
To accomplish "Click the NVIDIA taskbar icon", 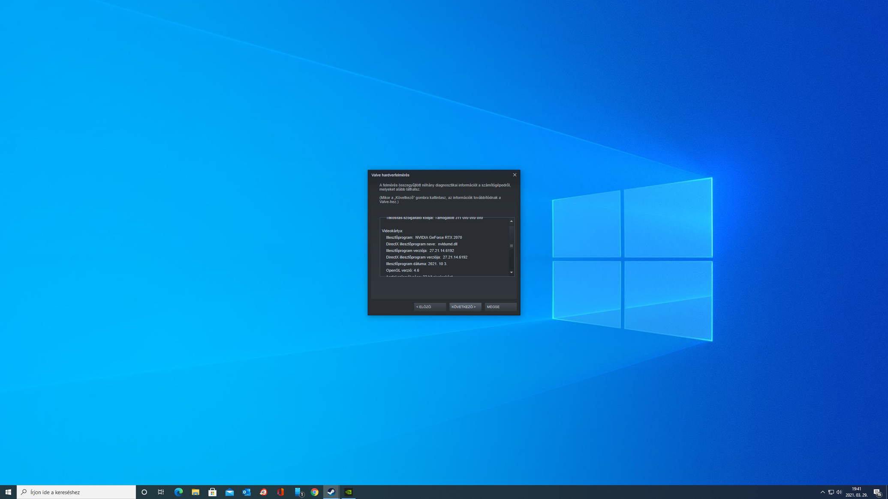I will [349, 492].
